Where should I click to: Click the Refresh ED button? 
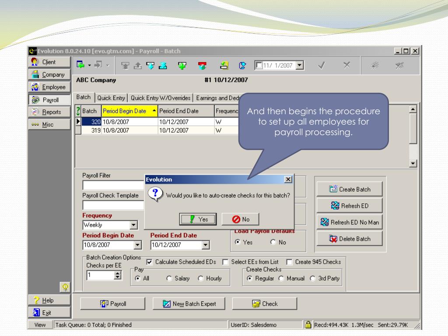pos(350,206)
